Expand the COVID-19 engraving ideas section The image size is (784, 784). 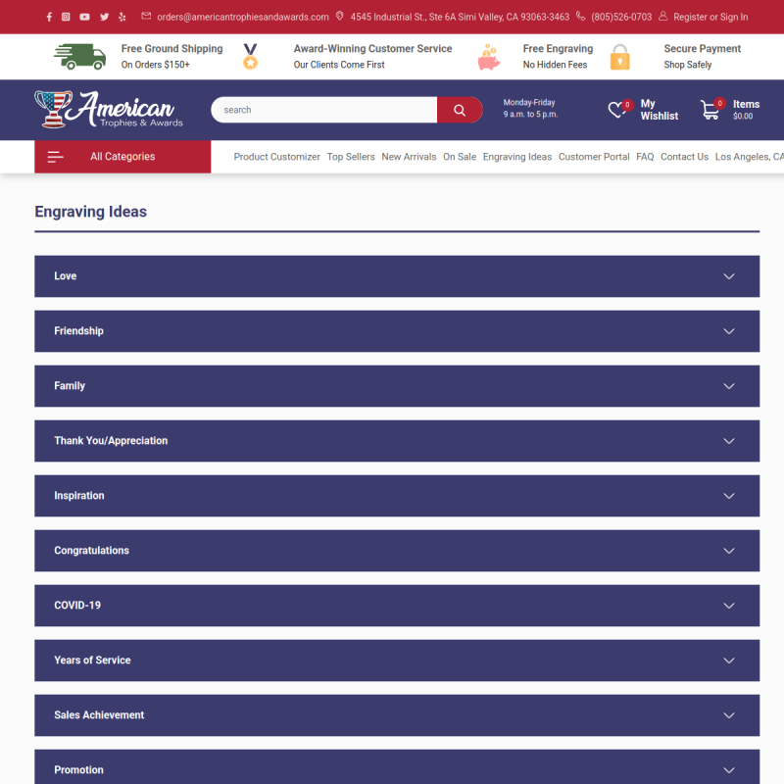coord(397,606)
